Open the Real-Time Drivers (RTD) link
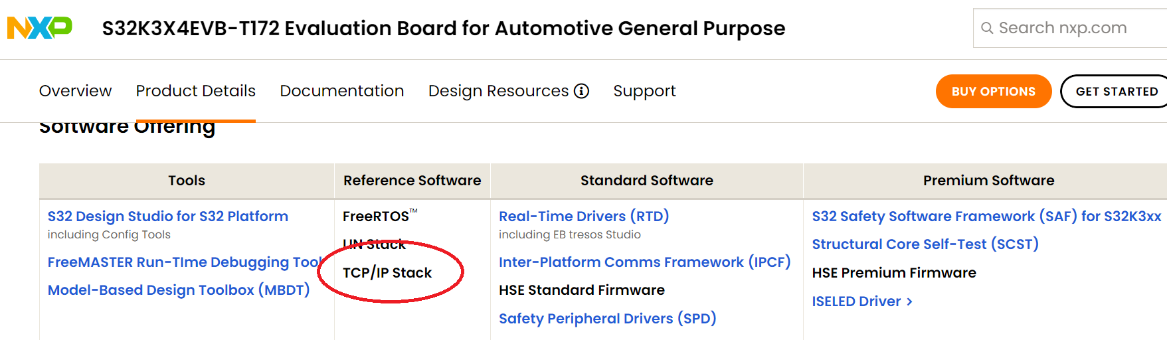The width and height of the screenshot is (1167, 340). 583,216
